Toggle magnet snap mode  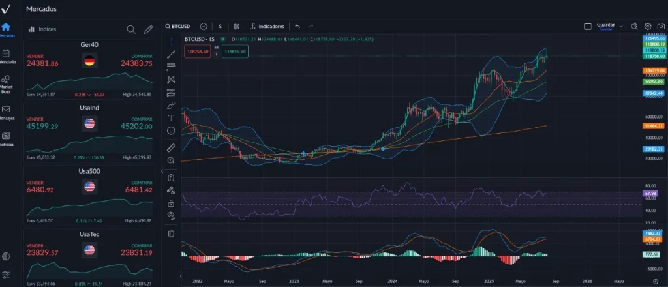pos(171,177)
